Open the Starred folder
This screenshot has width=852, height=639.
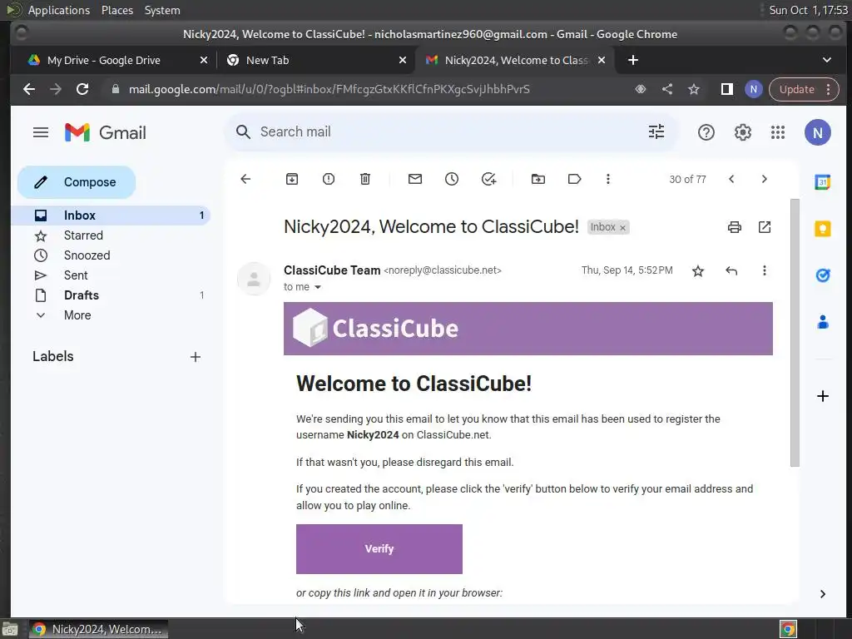(x=111, y=235)
